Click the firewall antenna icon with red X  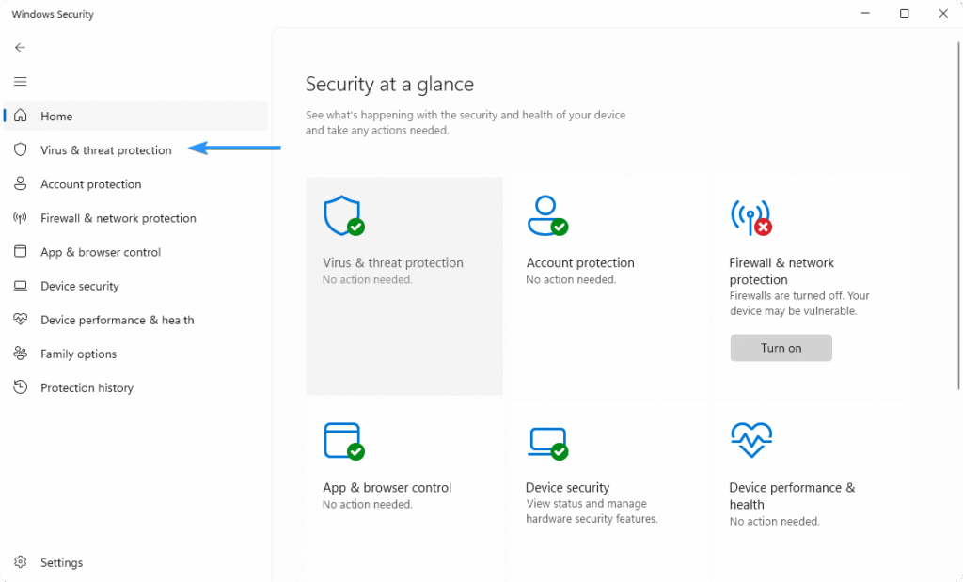coord(750,217)
